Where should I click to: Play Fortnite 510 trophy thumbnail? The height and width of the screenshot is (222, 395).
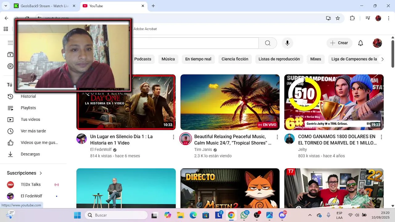[334, 102]
